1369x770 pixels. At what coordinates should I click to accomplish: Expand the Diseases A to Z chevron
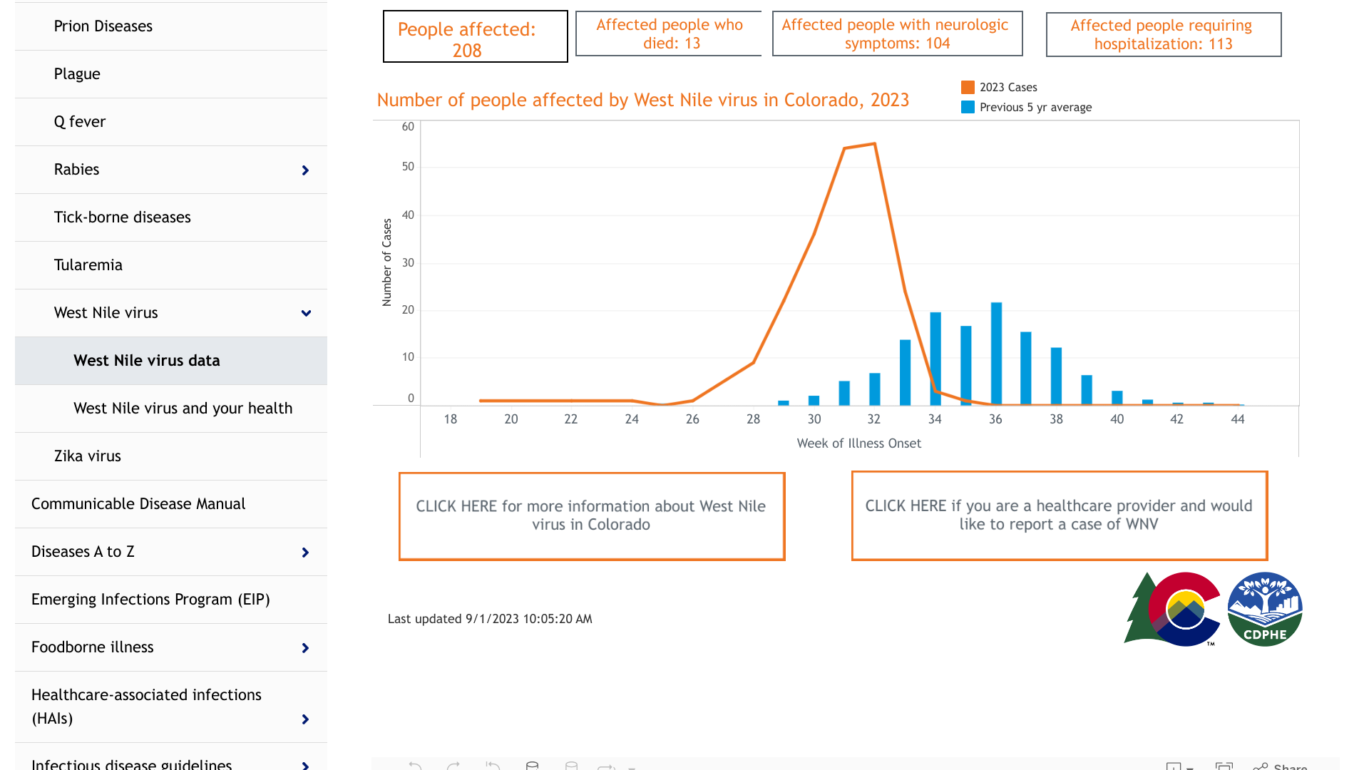305,553
